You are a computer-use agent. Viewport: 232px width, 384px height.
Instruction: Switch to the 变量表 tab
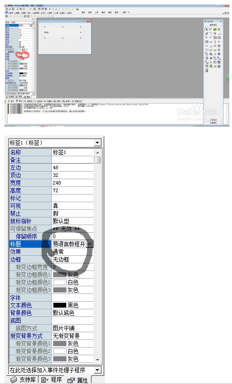(48, 101)
